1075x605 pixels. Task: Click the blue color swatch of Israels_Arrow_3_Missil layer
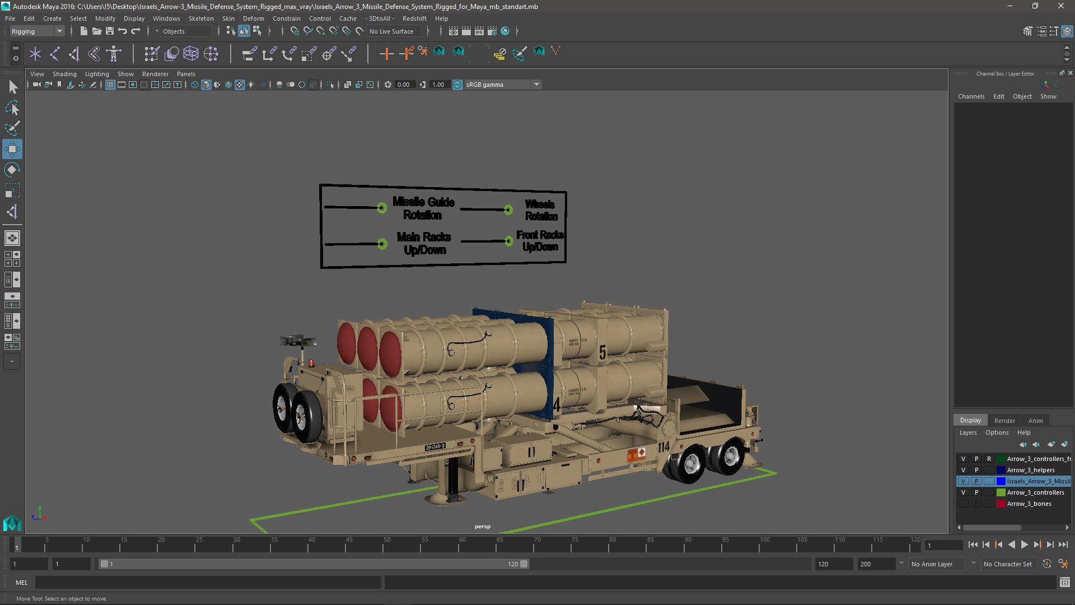1001,481
